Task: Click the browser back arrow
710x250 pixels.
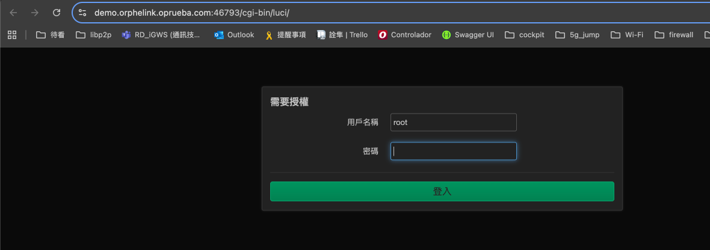Action: pos(14,13)
